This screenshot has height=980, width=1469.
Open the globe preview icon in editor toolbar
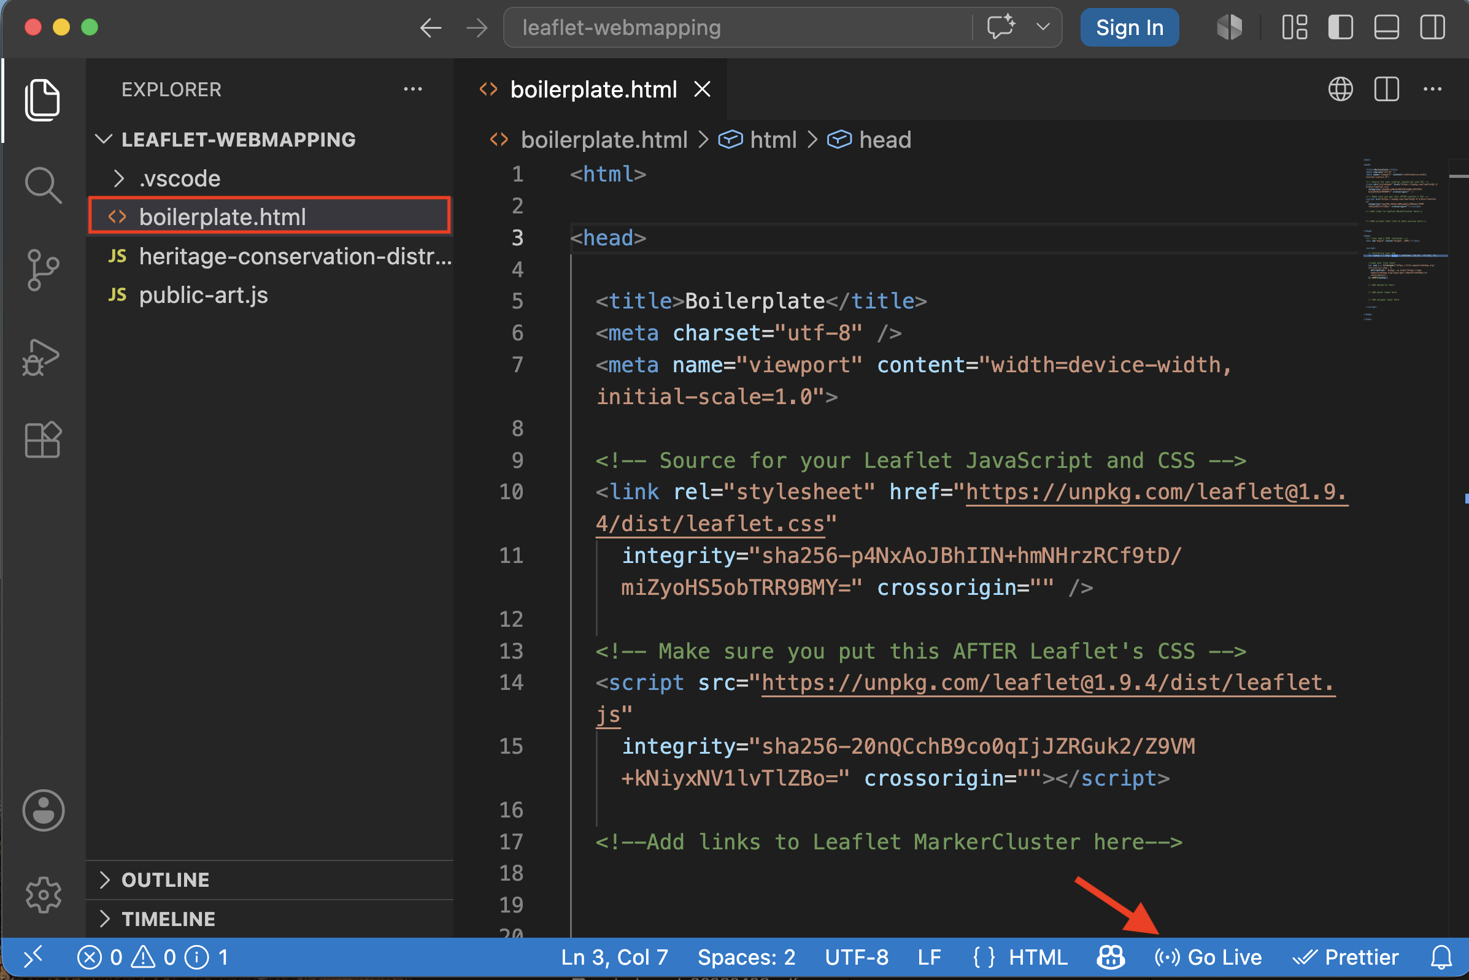1340,90
